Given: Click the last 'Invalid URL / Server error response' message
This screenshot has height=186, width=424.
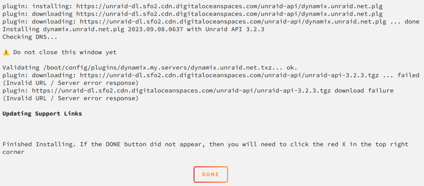Looking at the screenshot, I should (70, 98).
